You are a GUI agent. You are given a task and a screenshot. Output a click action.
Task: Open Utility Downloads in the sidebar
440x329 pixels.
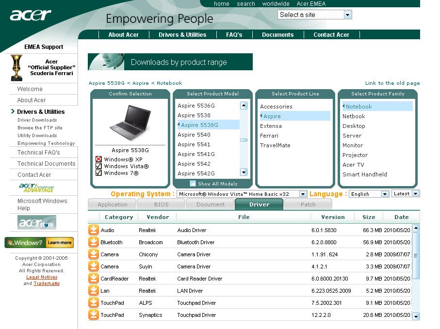[37, 135]
